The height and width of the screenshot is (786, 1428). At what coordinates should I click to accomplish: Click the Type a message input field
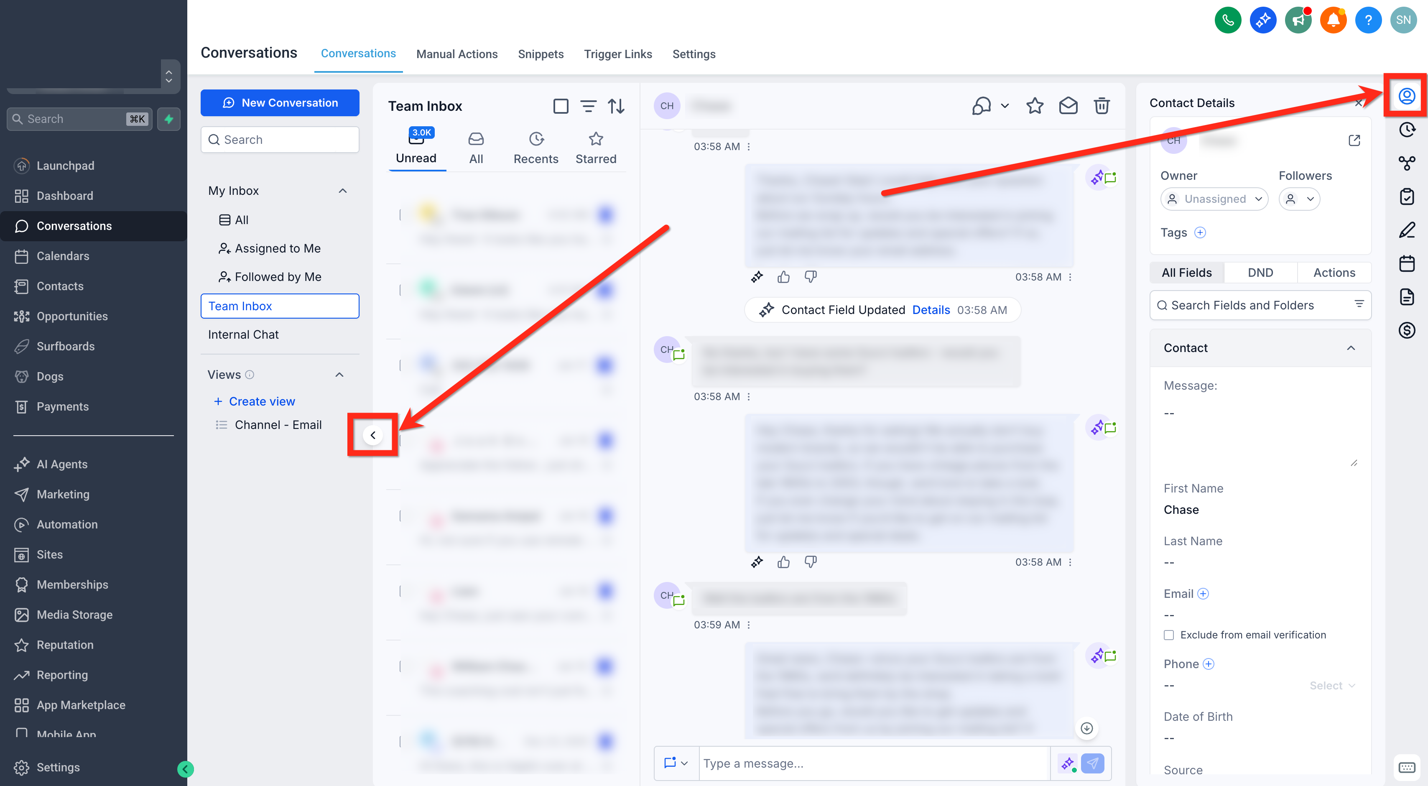click(x=874, y=763)
